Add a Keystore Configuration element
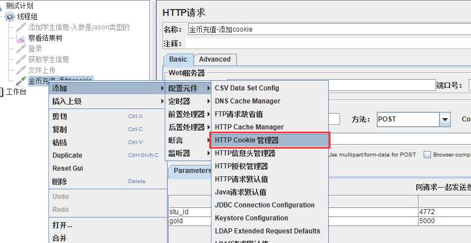The image size is (471, 243). [270, 218]
